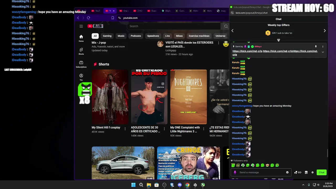336x189 pixels.
Task: Collapse the Weekly top Gifters panel
Action: point(279,40)
